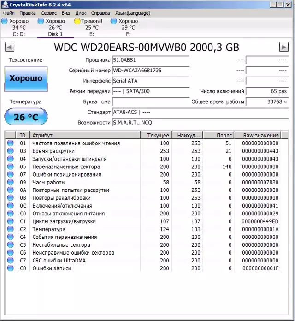Click the Режим передачи field SATA/300
This screenshot has height=321, width=295.
pos(151,91)
